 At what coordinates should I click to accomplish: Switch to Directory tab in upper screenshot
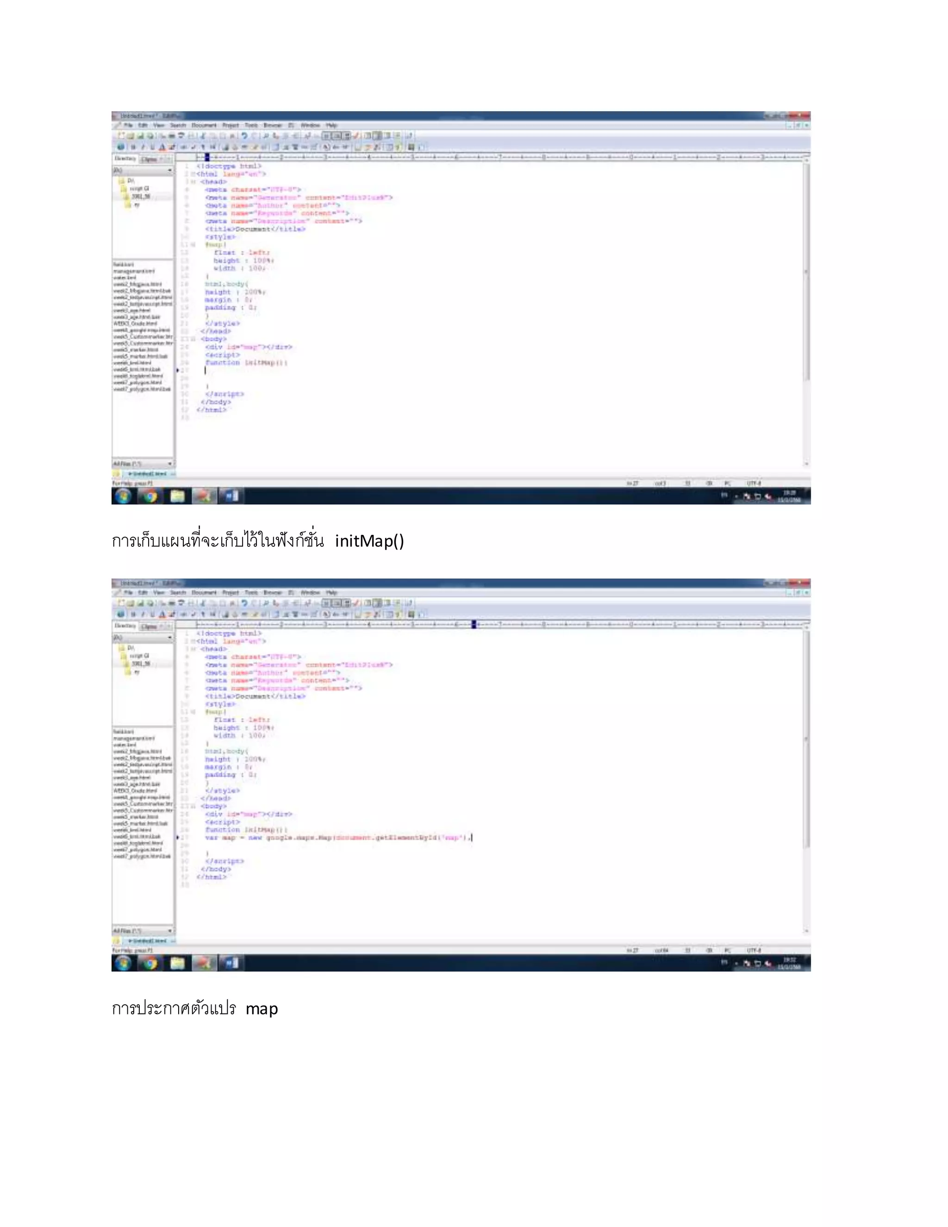point(125,158)
